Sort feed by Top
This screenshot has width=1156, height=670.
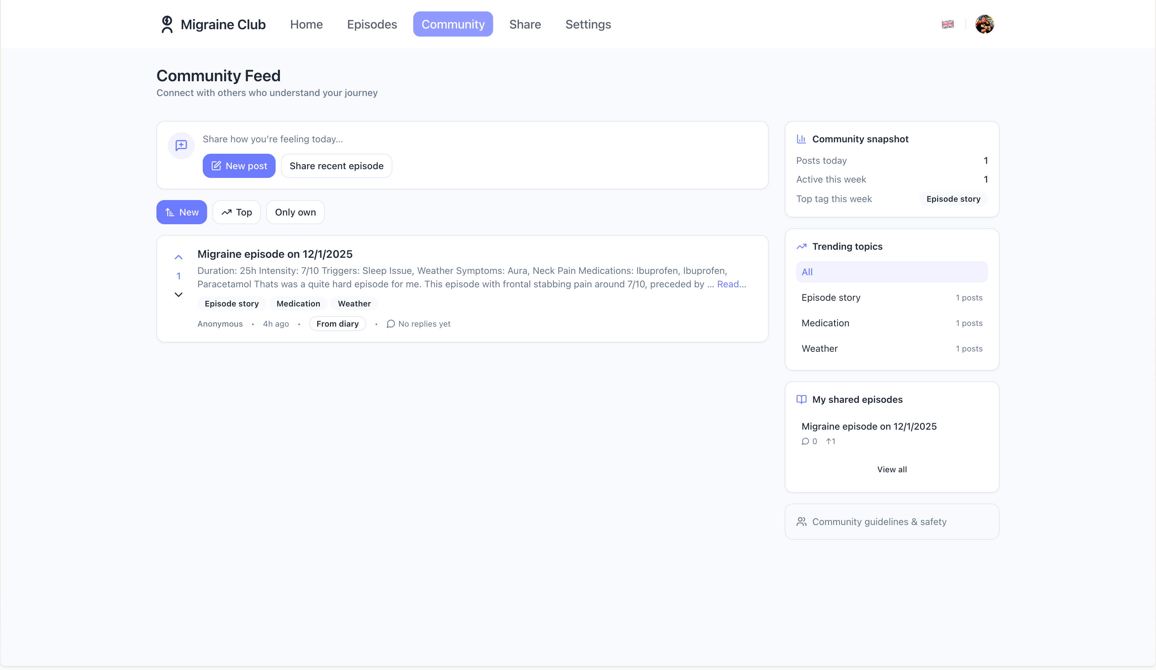237,212
